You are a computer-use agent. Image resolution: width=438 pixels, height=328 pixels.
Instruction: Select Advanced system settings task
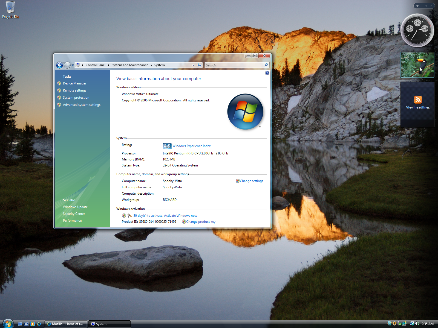click(x=82, y=105)
